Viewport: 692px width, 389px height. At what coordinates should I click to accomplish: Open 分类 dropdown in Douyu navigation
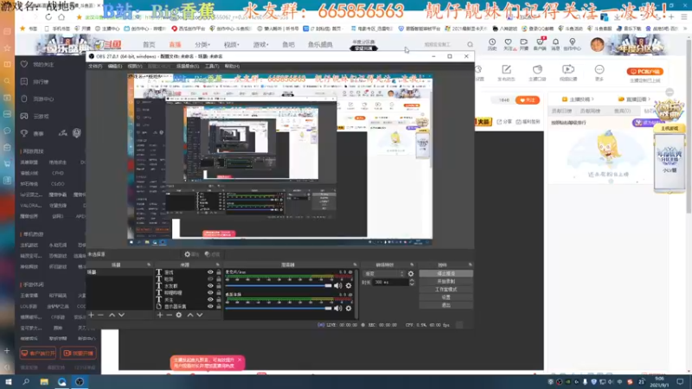tap(202, 45)
